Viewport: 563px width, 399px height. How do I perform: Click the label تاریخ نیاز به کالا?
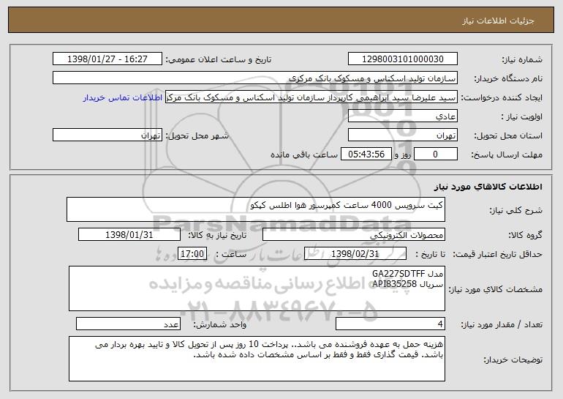[x=217, y=235]
